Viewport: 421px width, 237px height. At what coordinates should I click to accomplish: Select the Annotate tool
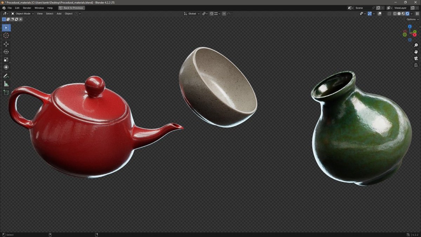click(6, 76)
